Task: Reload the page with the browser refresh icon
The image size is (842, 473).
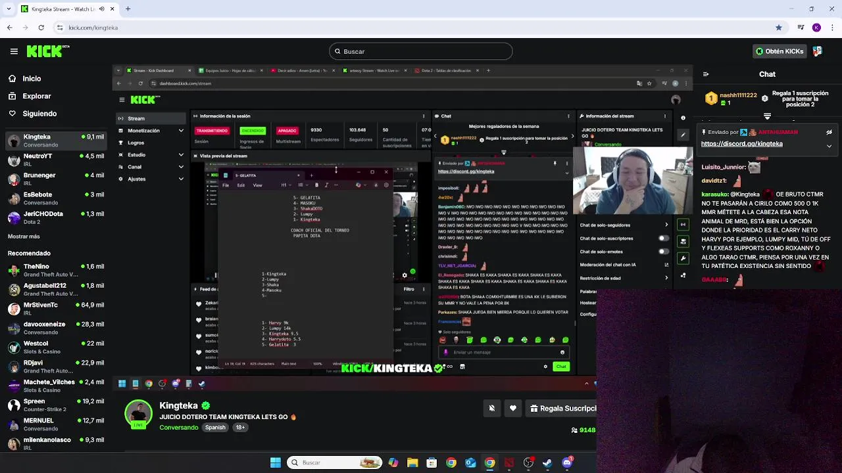Action: pyautogui.click(x=41, y=28)
